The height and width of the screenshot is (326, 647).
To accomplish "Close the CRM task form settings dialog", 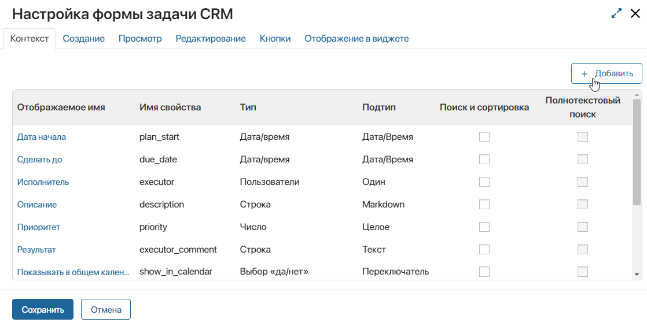I will (x=635, y=14).
